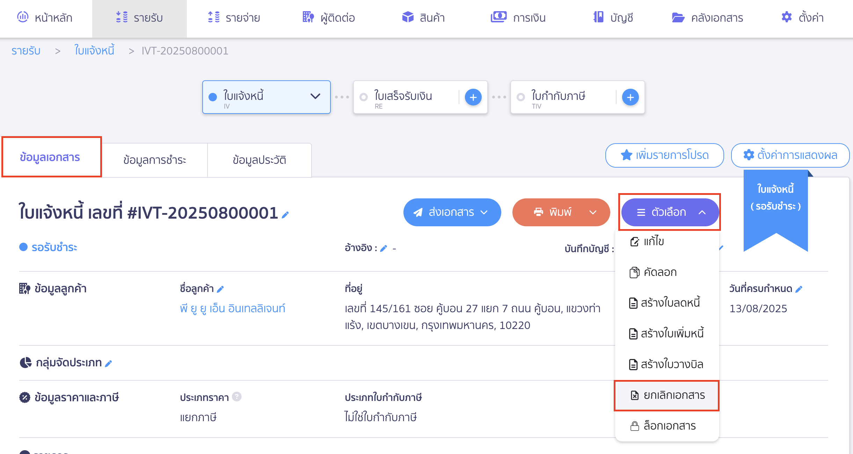853x454 pixels.
Task: Add a ใบเสร็จรับเงิน receipt with plus icon
Action: [473, 97]
